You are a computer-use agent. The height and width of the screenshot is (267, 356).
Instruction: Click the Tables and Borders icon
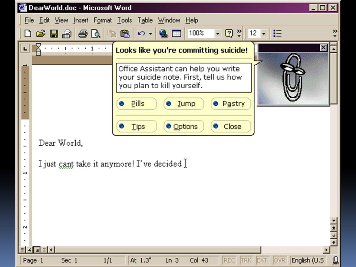click(177, 34)
